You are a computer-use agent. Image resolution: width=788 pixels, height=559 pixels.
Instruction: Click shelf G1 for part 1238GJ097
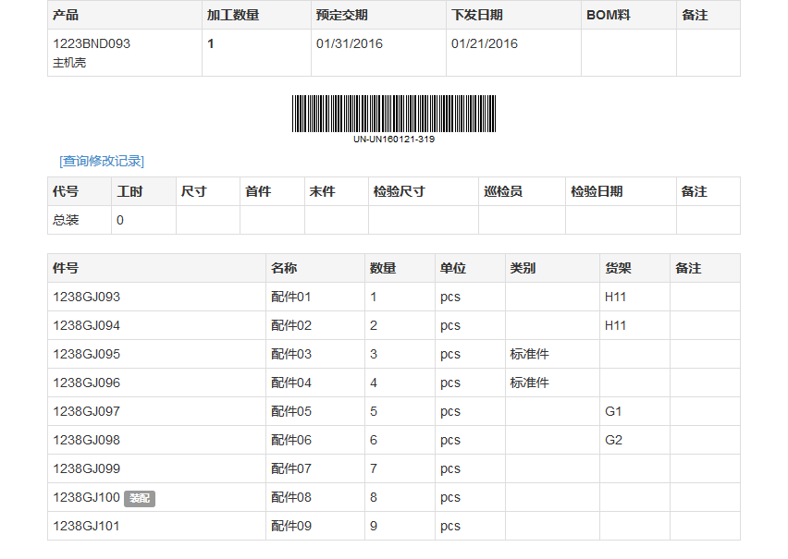613,411
